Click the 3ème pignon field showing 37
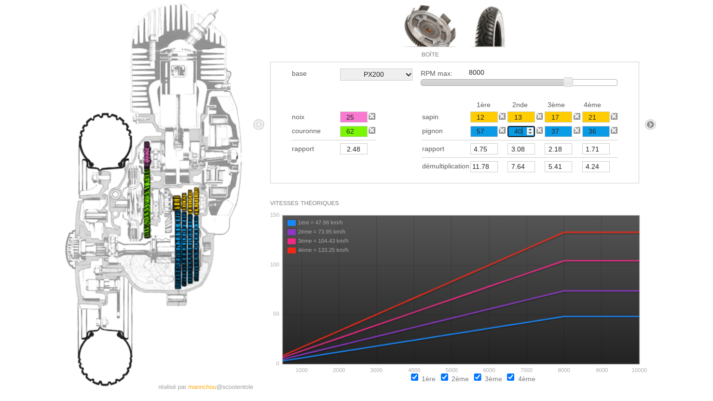This screenshot has height=401, width=713. tap(558, 131)
